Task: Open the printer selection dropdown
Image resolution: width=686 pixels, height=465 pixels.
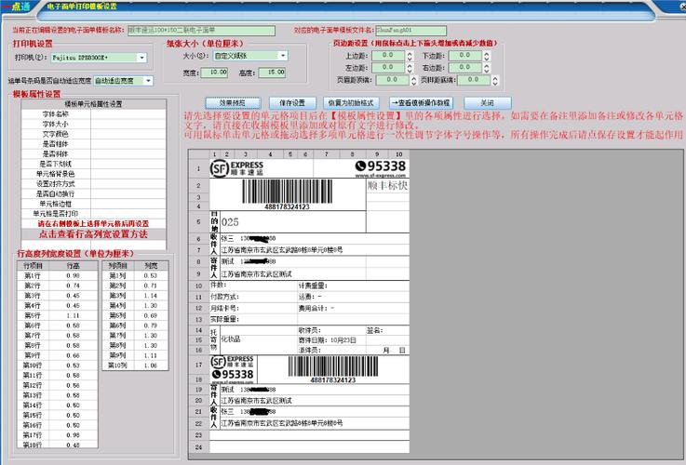Action: pyautogui.click(x=141, y=58)
